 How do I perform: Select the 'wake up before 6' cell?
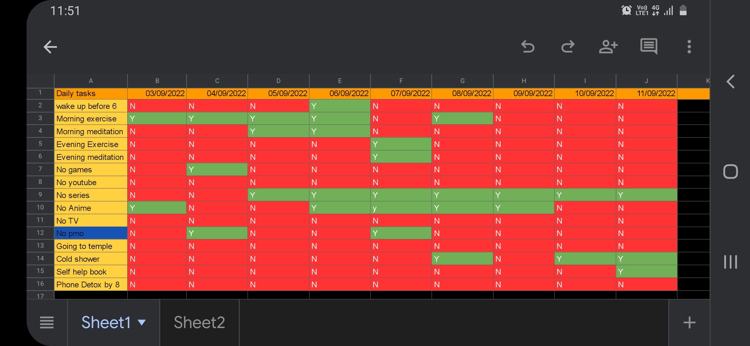(x=91, y=106)
